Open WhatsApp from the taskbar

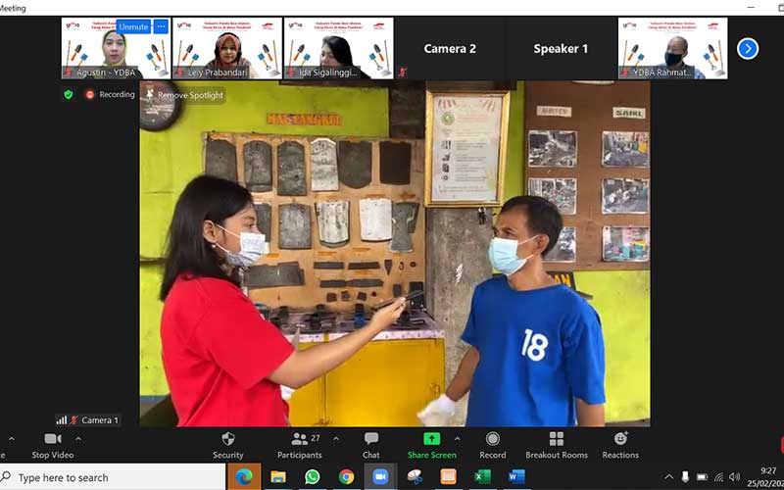pos(312,477)
